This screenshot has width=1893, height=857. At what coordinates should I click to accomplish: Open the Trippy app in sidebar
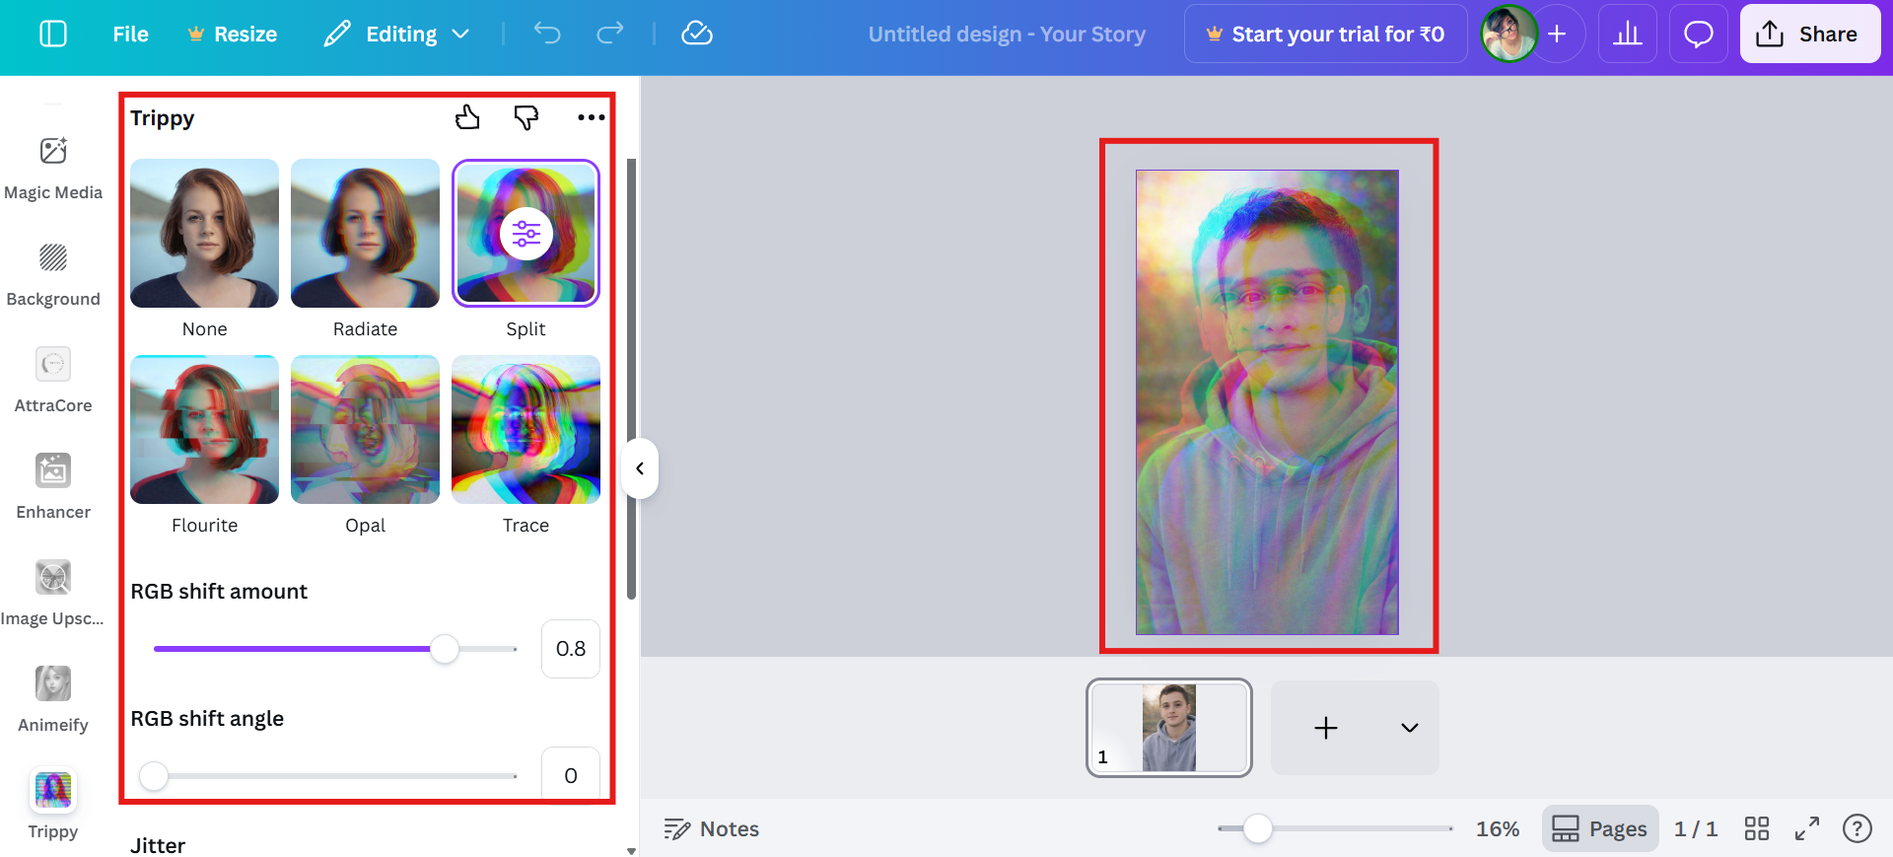[53, 806]
